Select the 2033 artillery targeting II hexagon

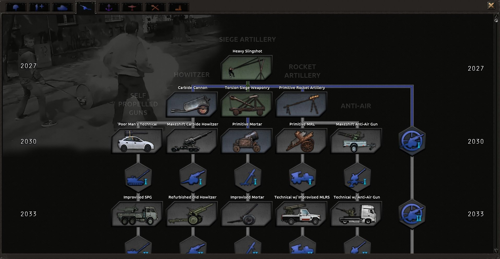[412, 214]
